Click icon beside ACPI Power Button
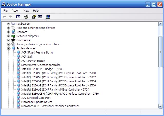The width and height of the screenshot is (164, 116). tap(18, 61)
